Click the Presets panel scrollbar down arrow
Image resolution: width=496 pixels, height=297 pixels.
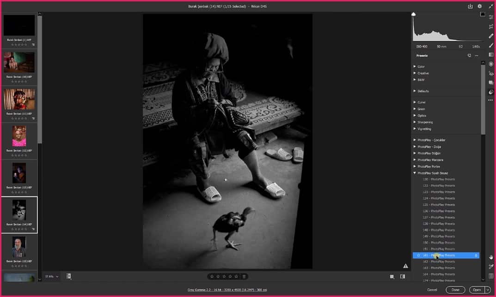pos(483,279)
